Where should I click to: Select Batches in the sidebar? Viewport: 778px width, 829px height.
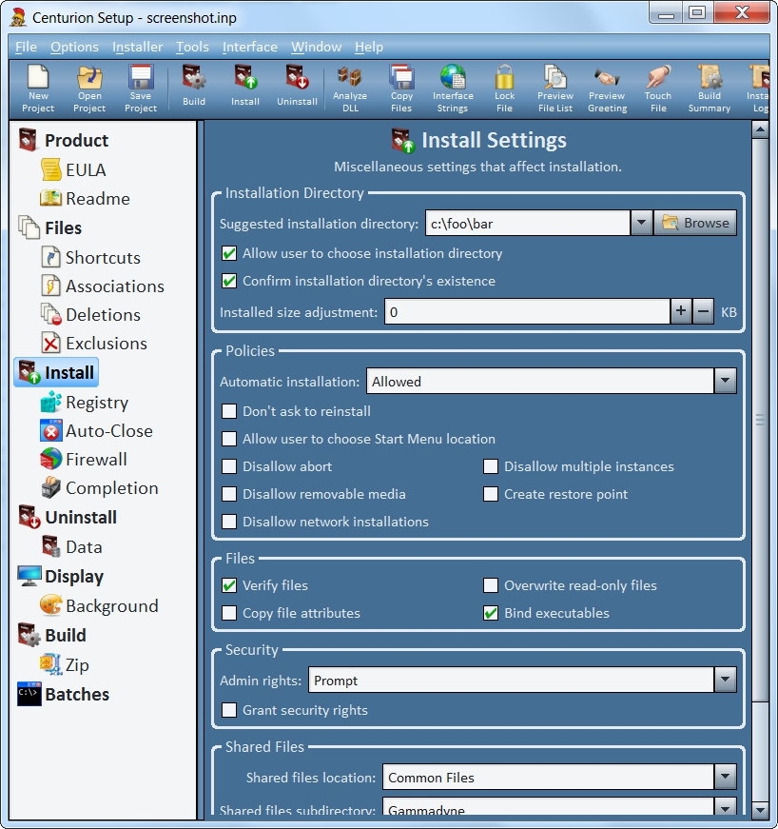[x=64, y=694]
